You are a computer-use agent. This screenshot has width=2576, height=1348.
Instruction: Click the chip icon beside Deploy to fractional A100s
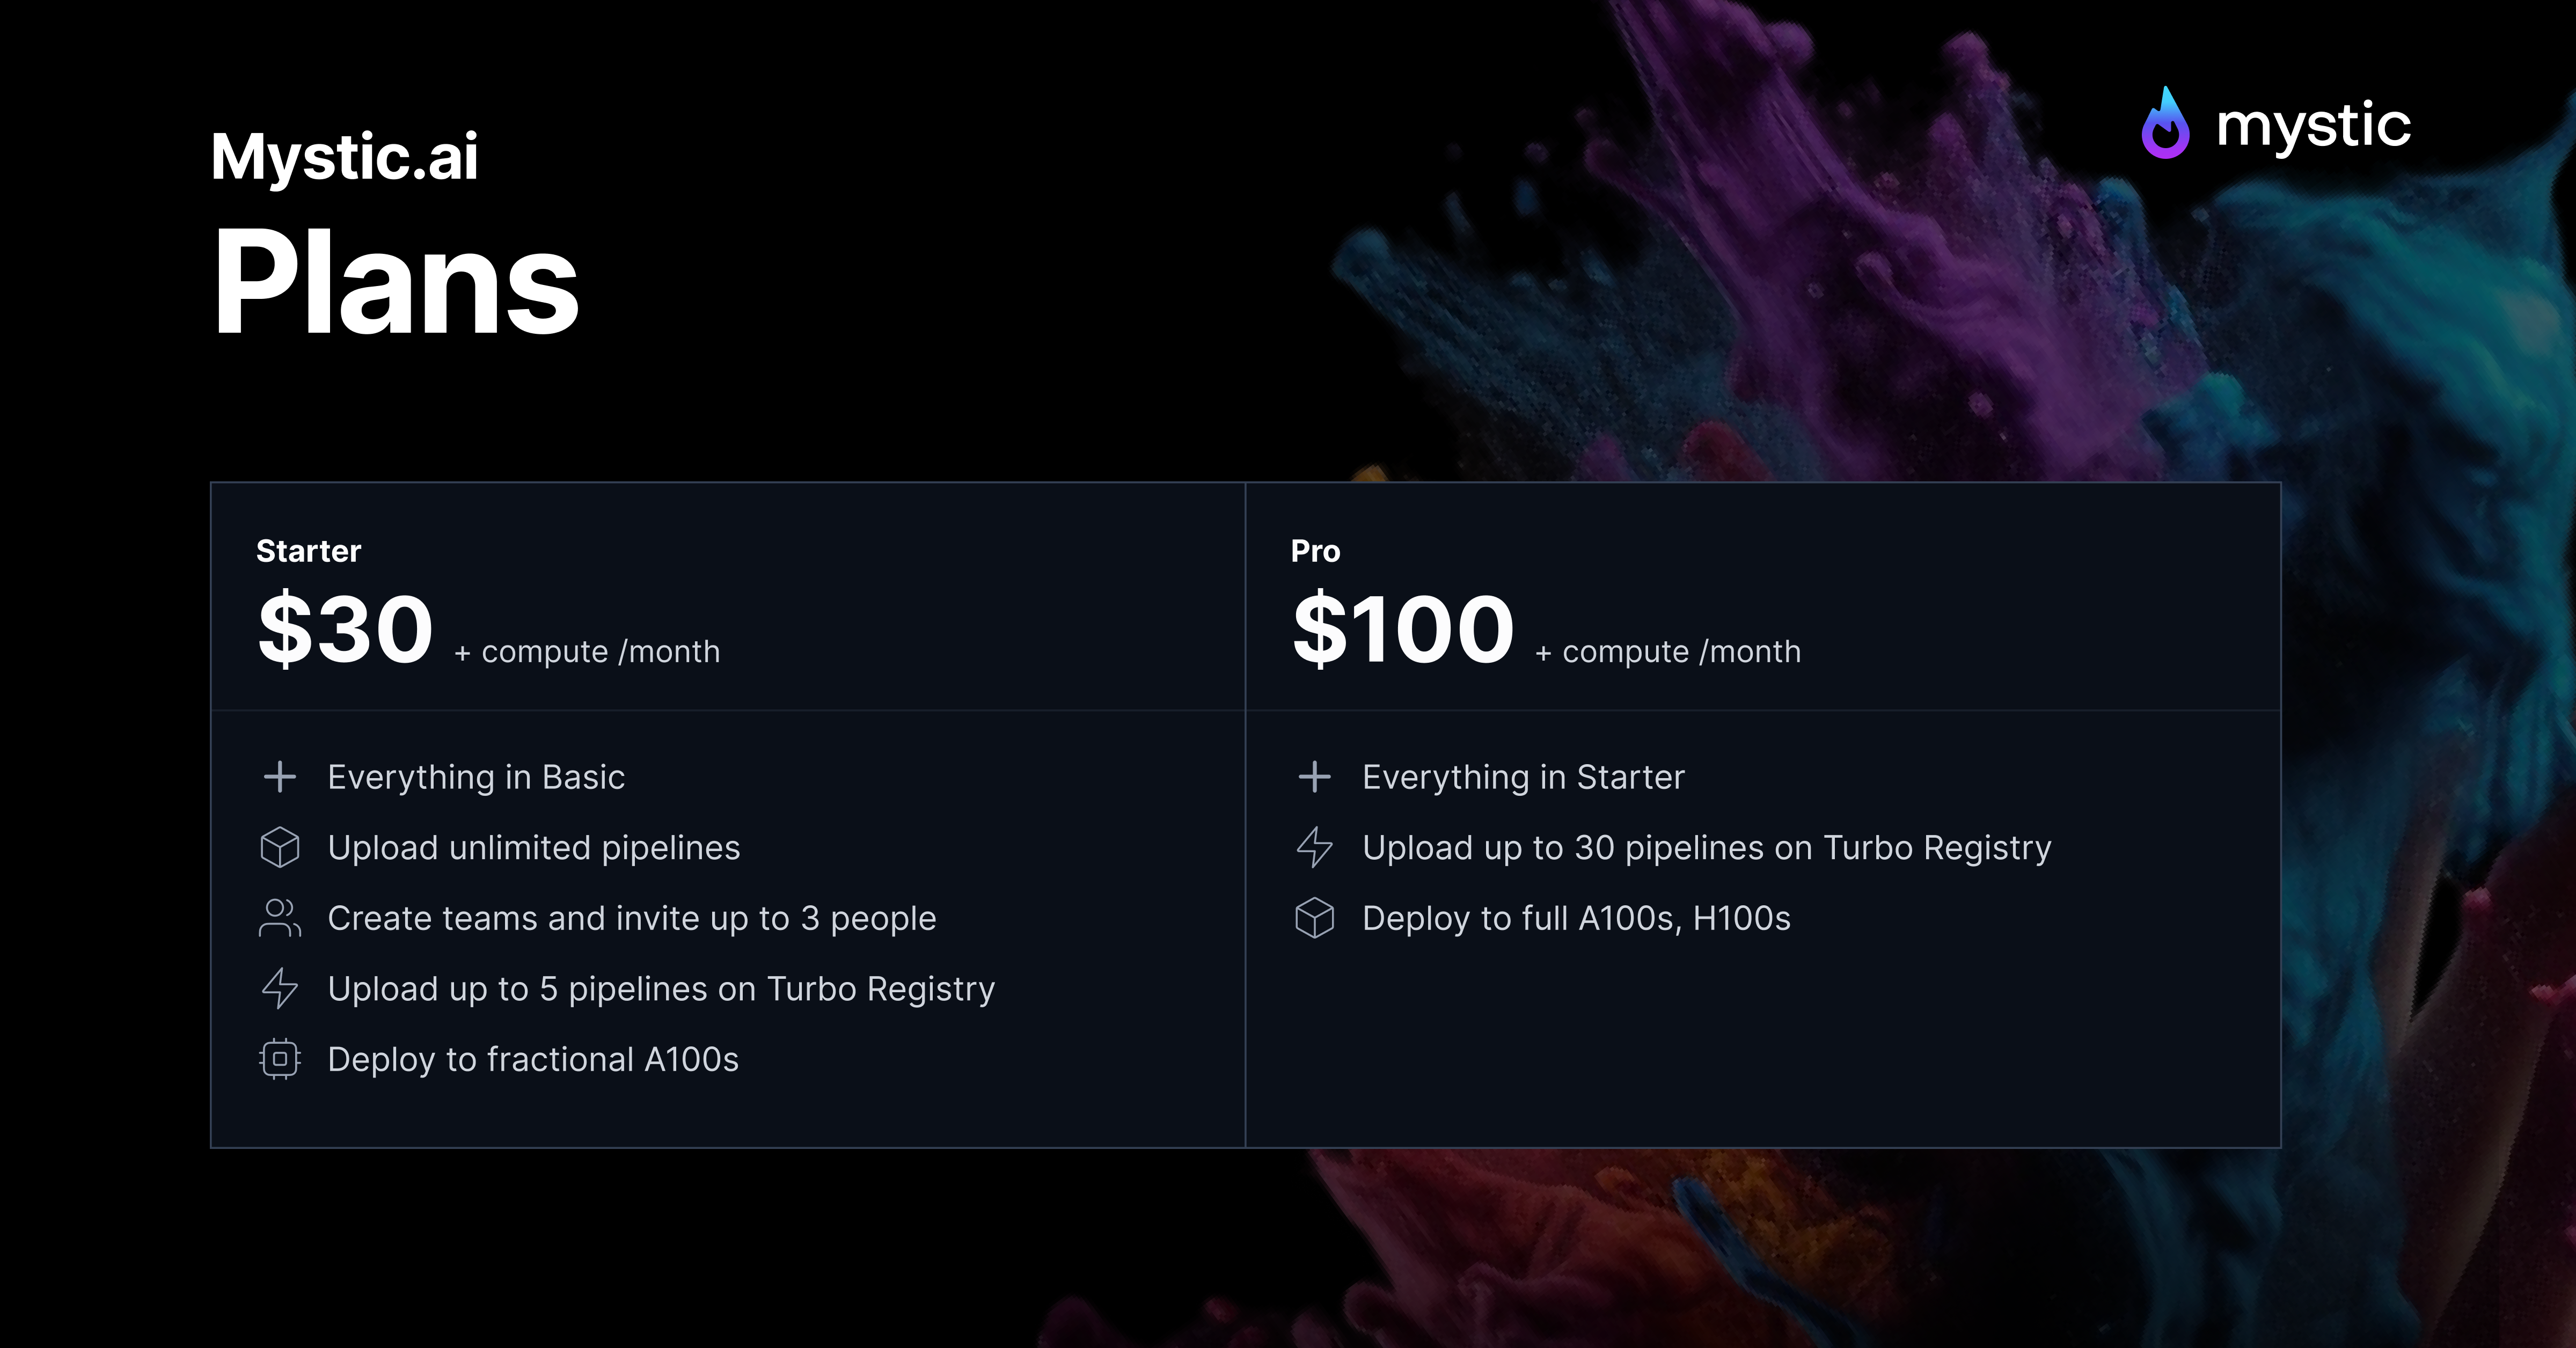point(280,1059)
